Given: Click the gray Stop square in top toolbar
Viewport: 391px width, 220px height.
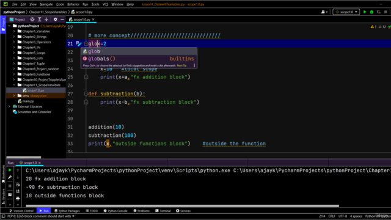Looking at the screenshot, I should point(386,12).
